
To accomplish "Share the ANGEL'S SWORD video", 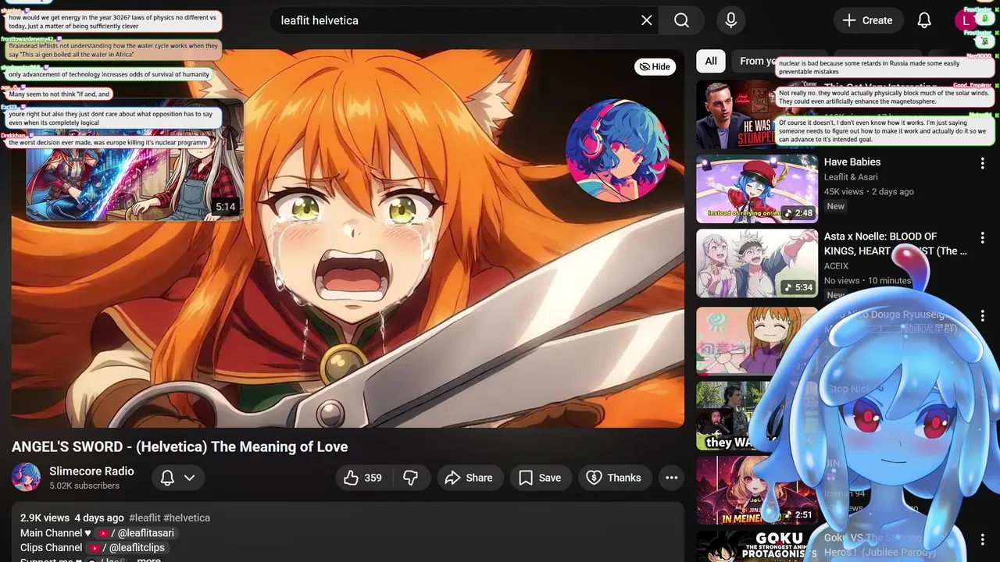I will 469,478.
